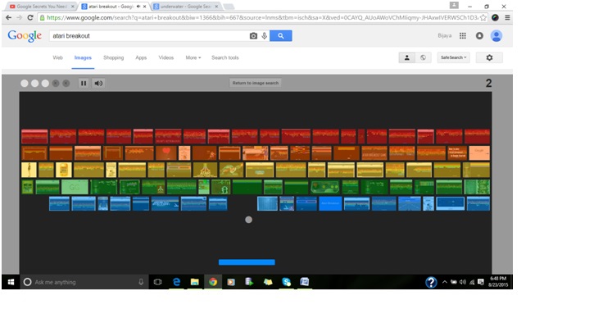Switch to the Videos search tab
Screen dimensions: 603x323
tap(166, 57)
